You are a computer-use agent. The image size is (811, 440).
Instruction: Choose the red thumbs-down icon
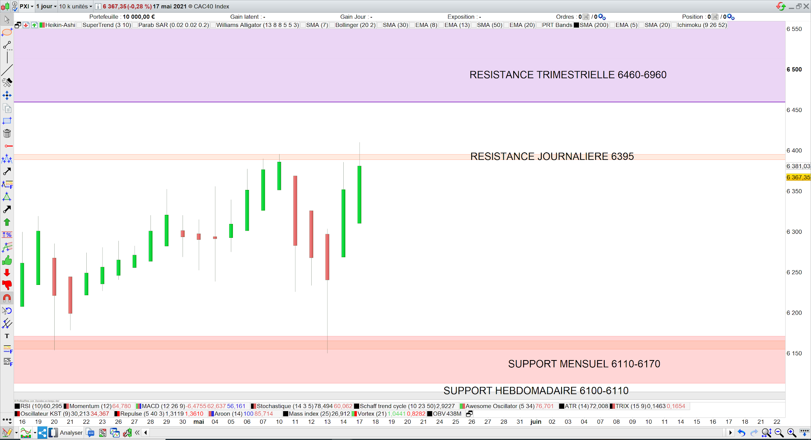[x=7, y=285]
